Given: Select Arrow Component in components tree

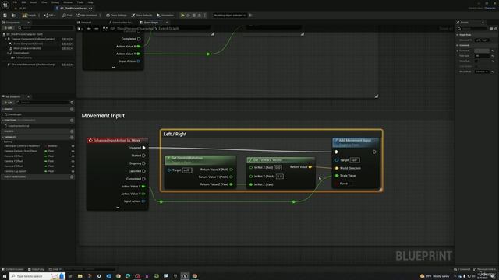Looking at the screenshot, I should pyautogui.click(x=28, y=44).
